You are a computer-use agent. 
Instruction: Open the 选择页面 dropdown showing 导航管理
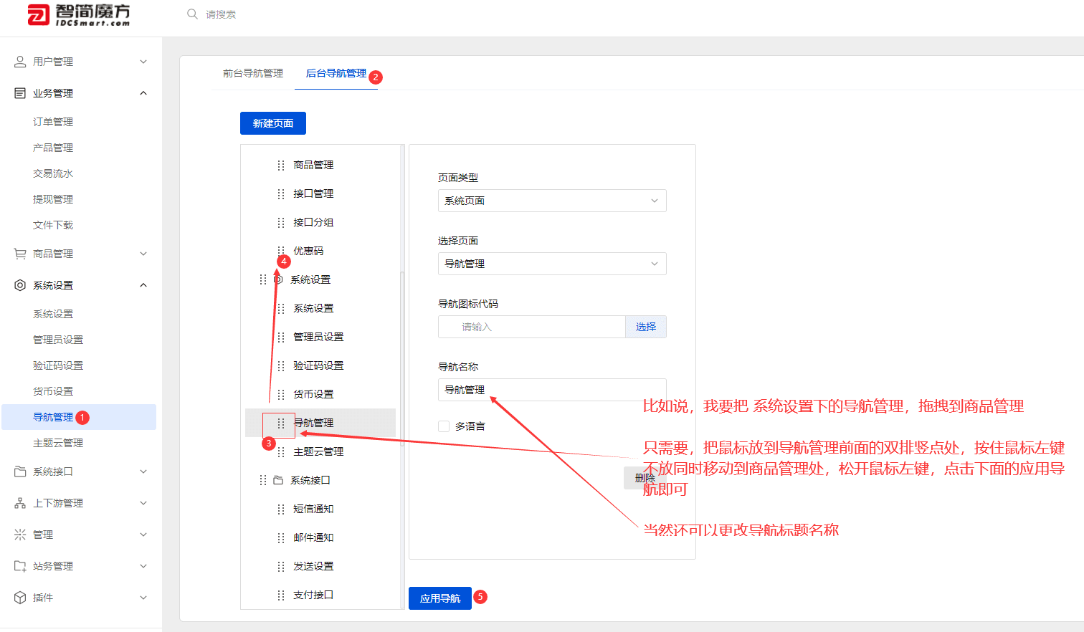click(x=552, y=264)
